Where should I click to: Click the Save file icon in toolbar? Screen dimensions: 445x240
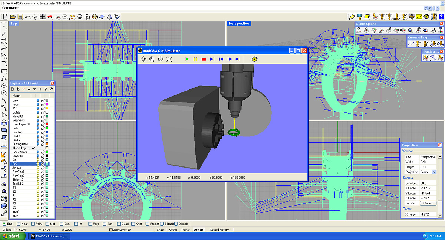tap(20, 17)
